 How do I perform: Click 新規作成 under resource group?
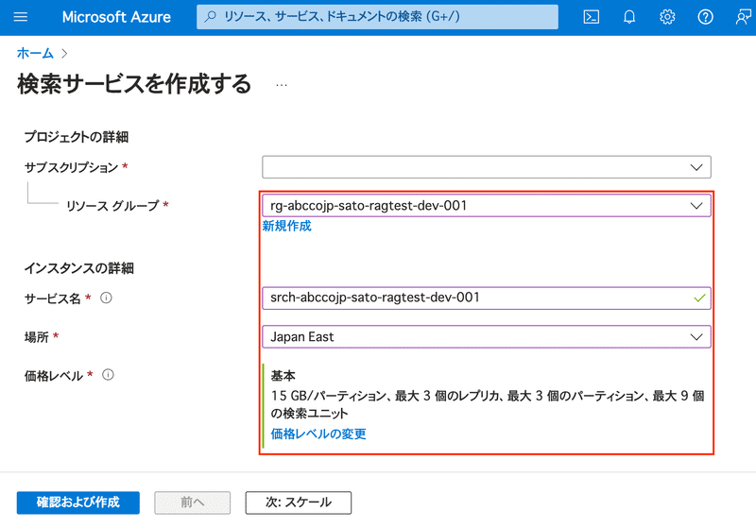287,226
